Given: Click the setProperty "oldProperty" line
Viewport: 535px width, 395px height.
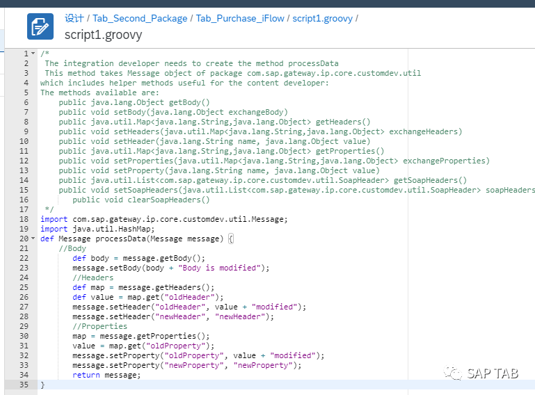Looking at the screenshot, I should point(198,355).
